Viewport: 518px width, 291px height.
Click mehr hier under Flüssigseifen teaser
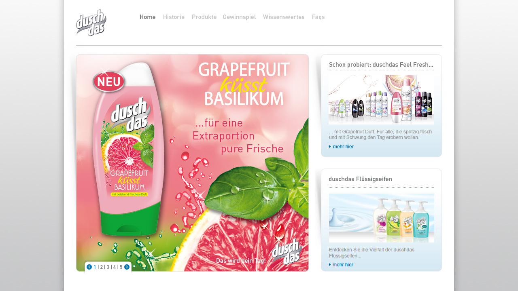tap(343, 265)
